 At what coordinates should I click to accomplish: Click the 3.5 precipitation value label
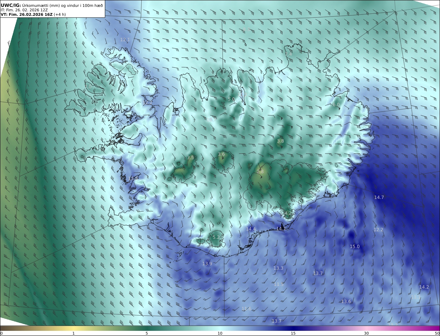coord(190,158)
